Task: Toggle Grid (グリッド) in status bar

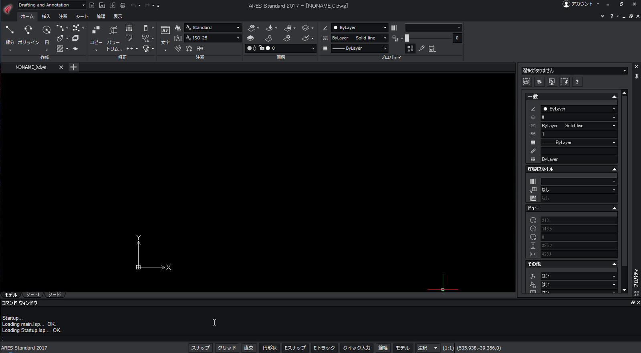Action: 227,348
